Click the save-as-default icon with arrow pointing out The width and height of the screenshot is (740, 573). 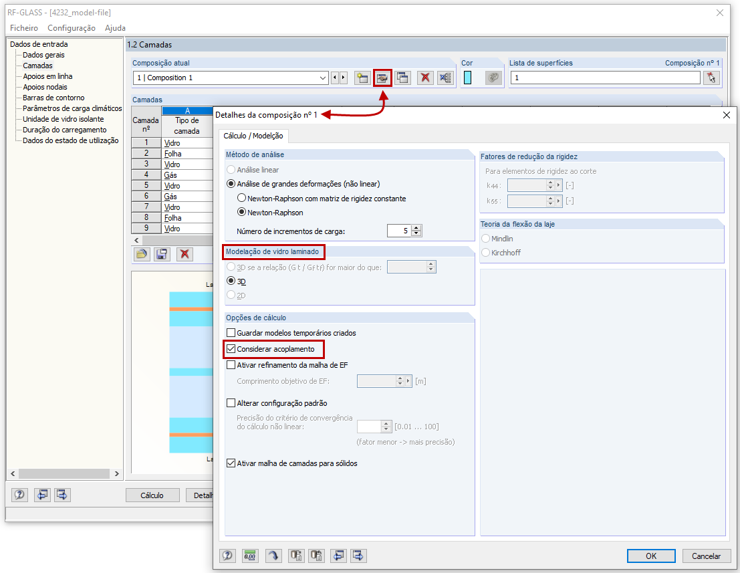(x=296, y=556)
